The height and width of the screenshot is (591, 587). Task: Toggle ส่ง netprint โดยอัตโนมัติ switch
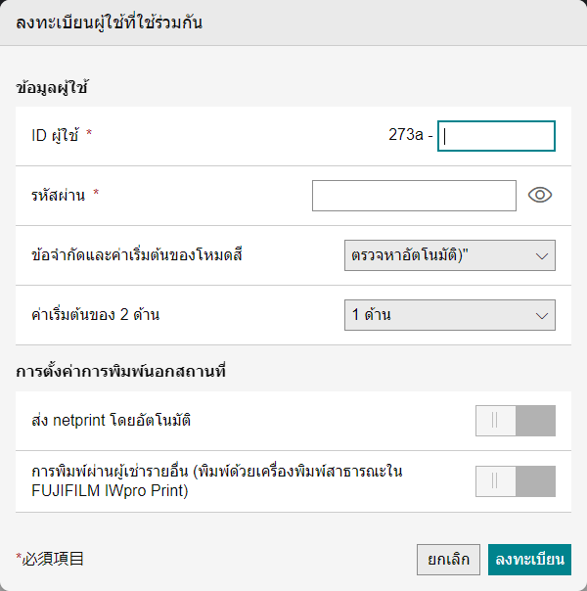pos(515,421)
